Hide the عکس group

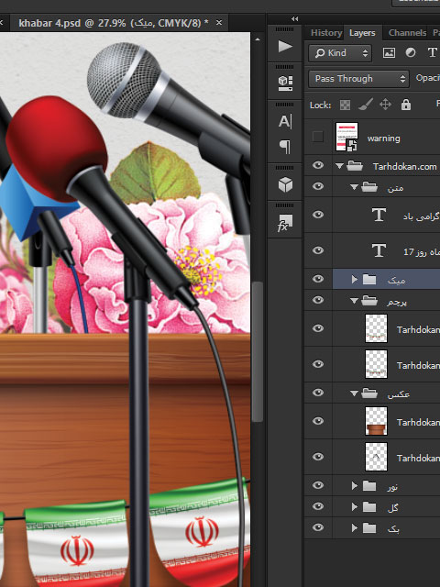point(318,393)
